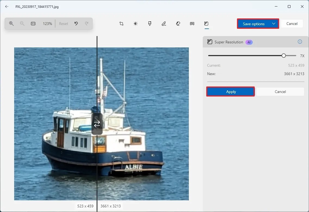This screenshot has width=309, height=212.
Task: Expand the Save options dropdown arrow
Action: coord(274,24)
